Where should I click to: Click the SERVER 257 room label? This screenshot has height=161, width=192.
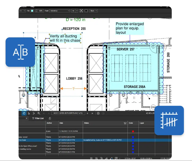tap(126, 49)
